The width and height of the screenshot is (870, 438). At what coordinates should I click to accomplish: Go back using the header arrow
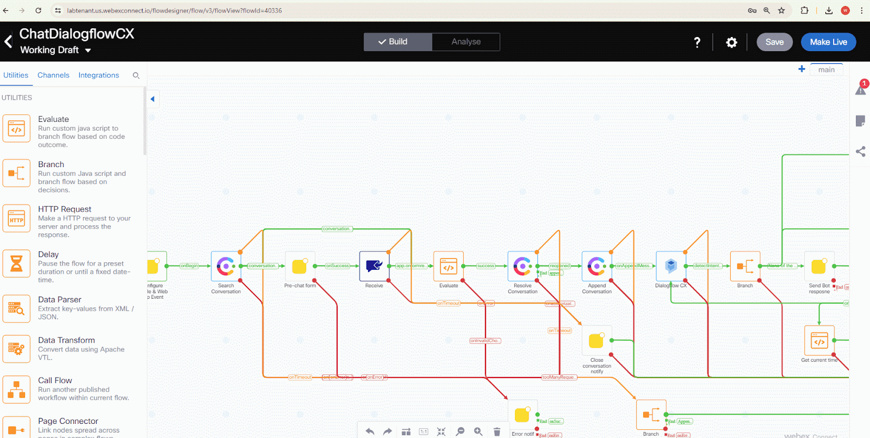[8, 42]
